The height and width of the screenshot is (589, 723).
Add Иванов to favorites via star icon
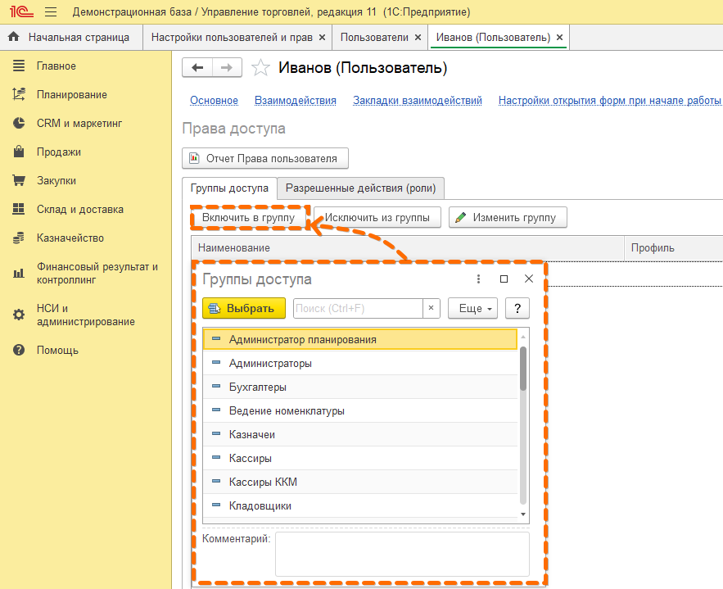tap(260, 68)
